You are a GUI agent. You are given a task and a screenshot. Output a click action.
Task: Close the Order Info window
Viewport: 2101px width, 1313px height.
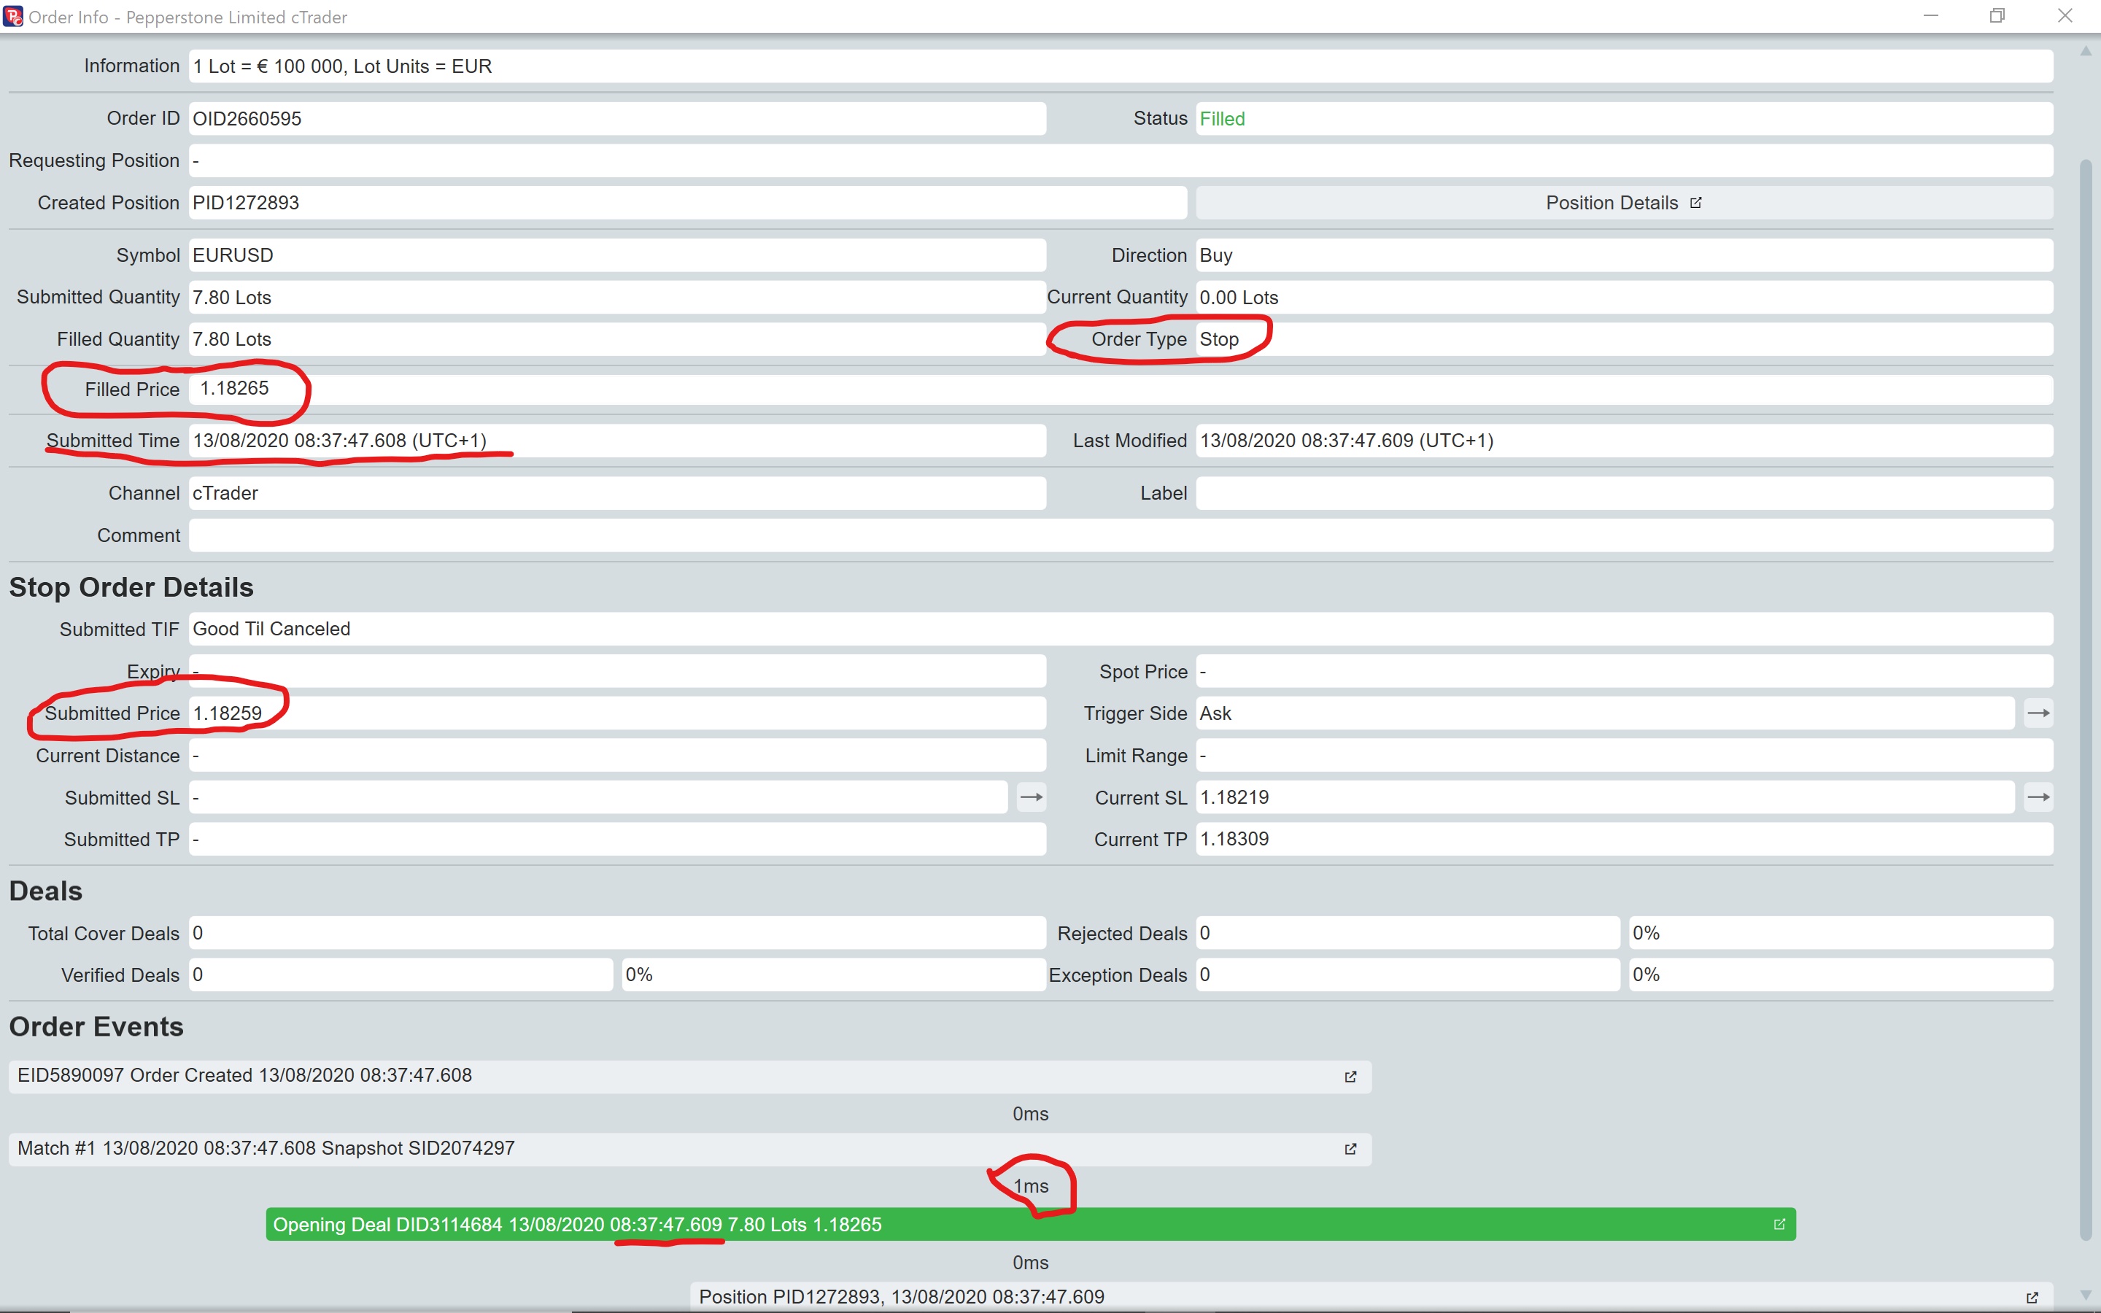(x=2065, y=15)
